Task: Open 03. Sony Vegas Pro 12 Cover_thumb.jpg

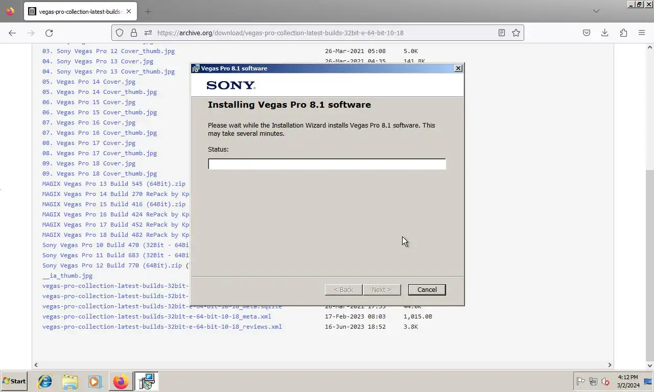Action: tap(108, 51)
